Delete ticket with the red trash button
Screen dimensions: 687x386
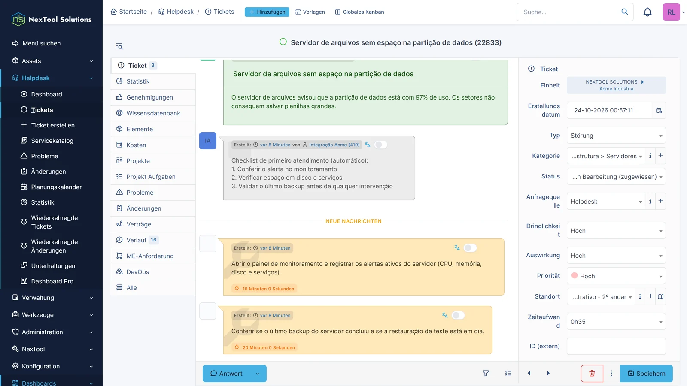(592, 373)
